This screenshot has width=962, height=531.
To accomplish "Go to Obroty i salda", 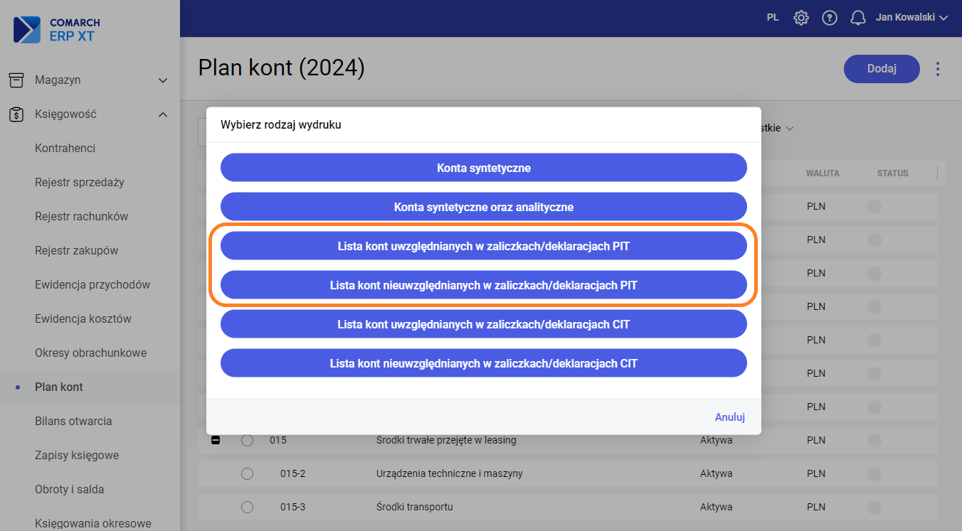I will [69, 490].
